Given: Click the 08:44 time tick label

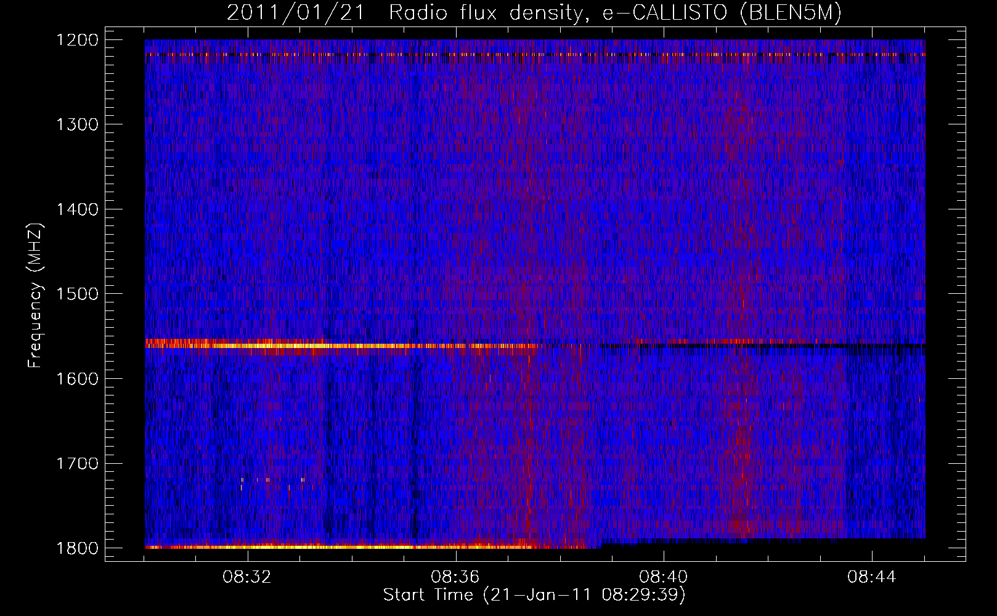Looking at the screenshot, I should pyautogui.click(x=872, y=577).
